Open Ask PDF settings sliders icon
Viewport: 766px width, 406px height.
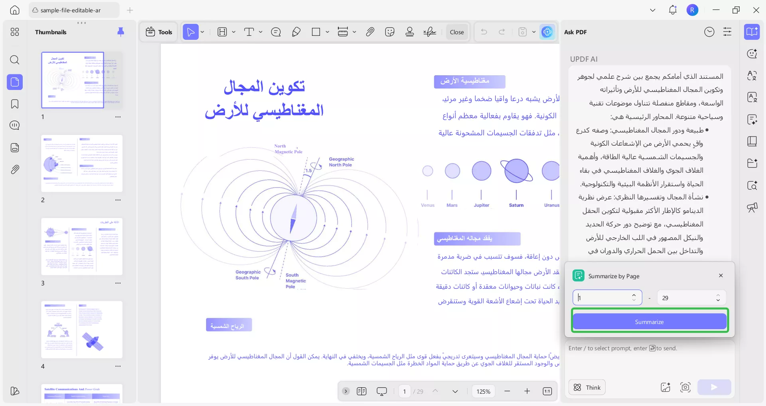[727, 32]
